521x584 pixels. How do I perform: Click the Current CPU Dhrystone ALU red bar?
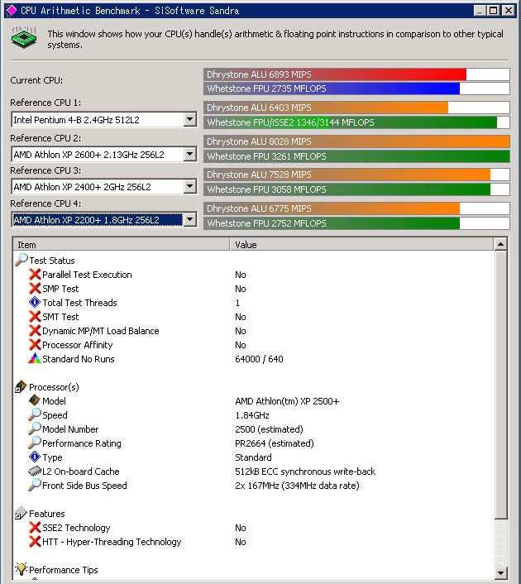[x=335, y=74]
